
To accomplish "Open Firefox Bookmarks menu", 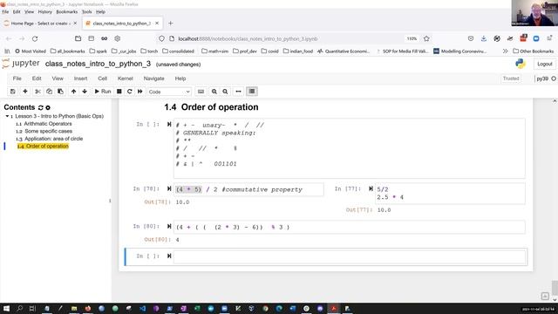I will [x=66, y=11].
